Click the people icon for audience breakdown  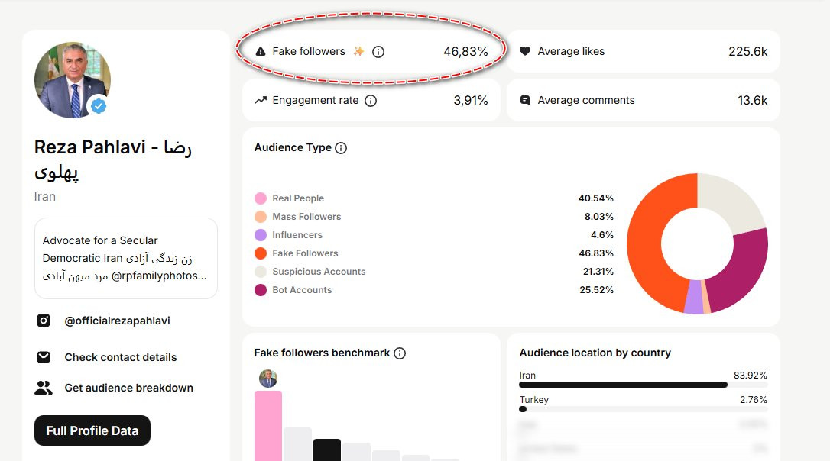click(x=44, y=388)
